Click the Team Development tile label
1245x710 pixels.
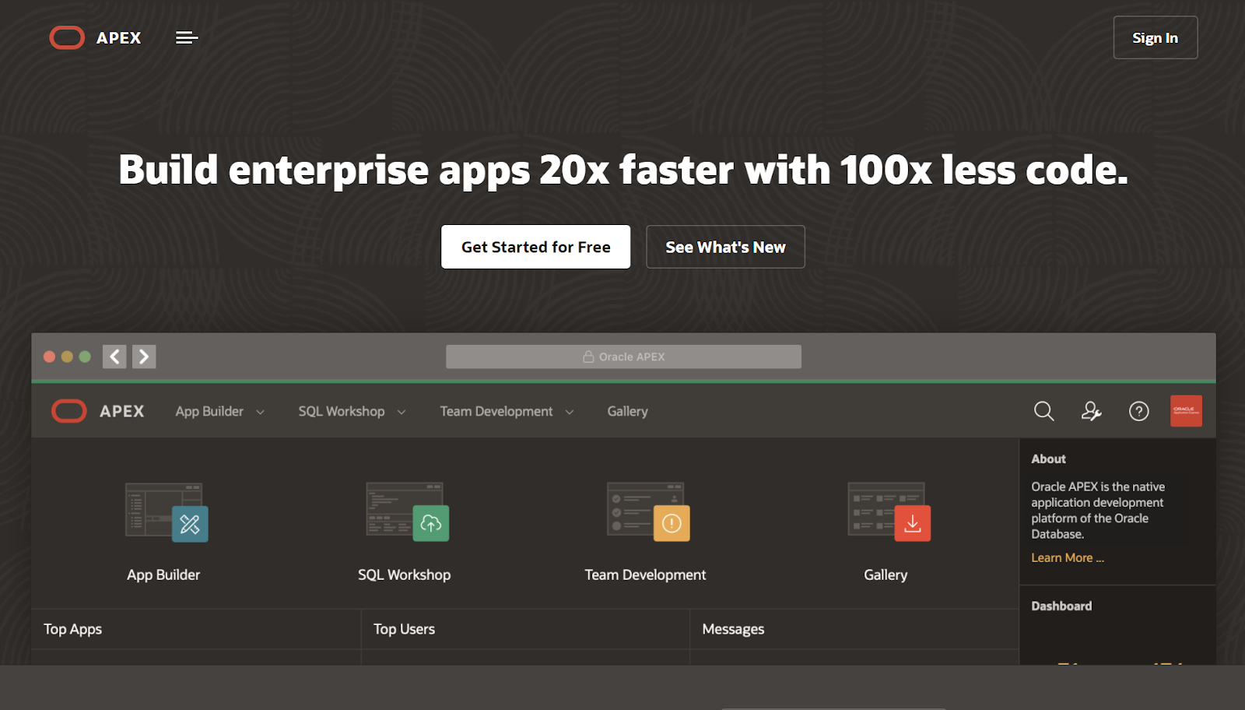click(x=645, y=575)
